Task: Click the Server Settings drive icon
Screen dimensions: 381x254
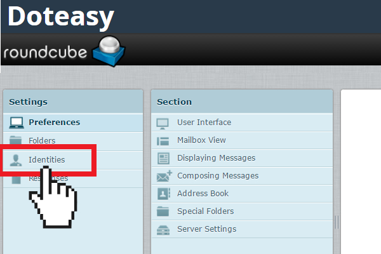Action: (163, 230)
